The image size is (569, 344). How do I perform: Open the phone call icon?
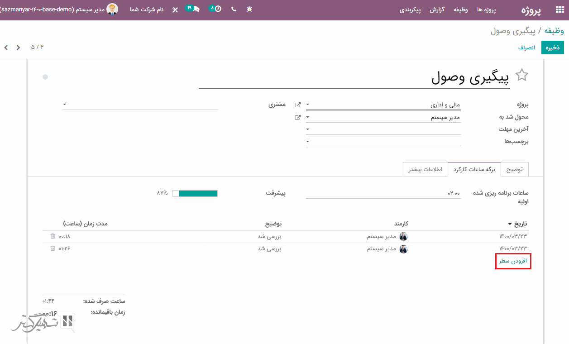(234, 9)
